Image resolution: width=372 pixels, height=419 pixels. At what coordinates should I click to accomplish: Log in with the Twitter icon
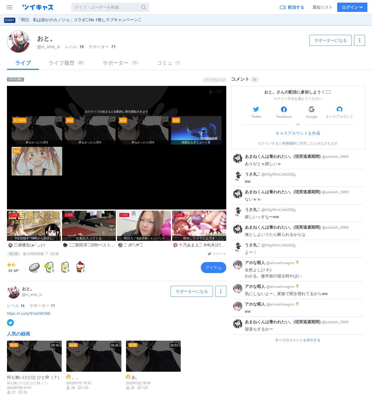(x=256, y=109)
